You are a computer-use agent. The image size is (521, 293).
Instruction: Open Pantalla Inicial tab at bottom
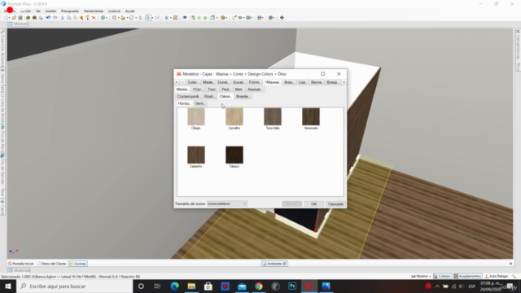pos(20,264)
